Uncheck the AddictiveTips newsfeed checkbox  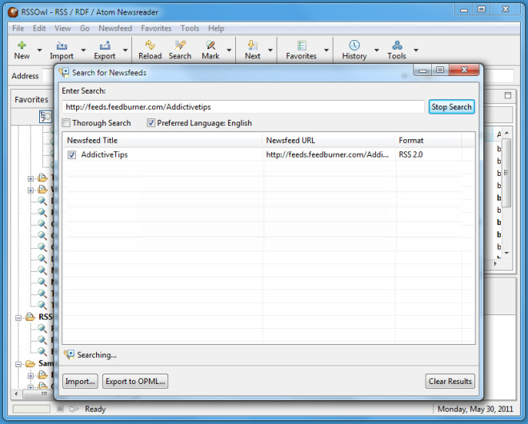pyautogui.click(x=71, y=155)
